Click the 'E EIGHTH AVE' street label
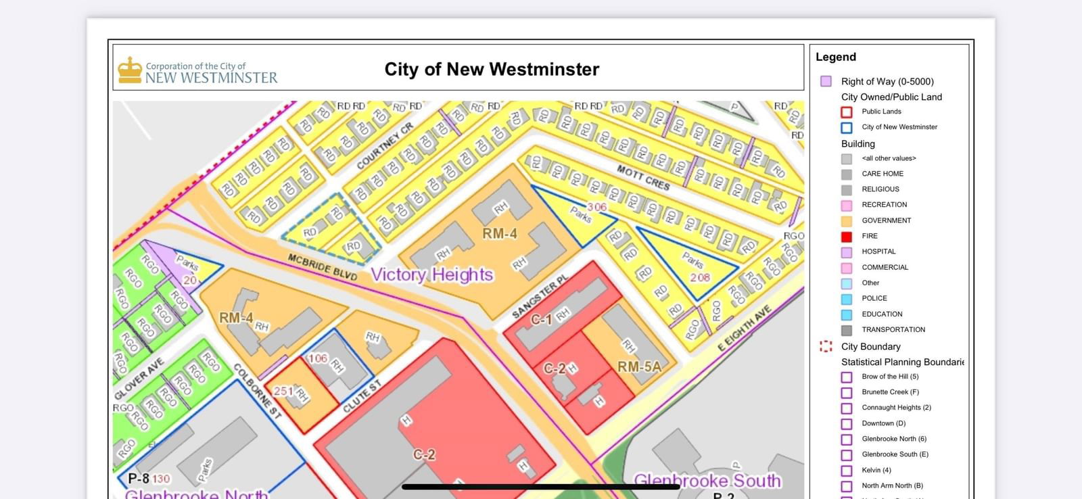 [744, 328]
